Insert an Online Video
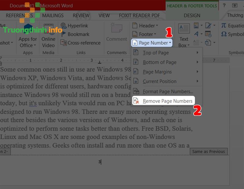 [x=48, y=35]
